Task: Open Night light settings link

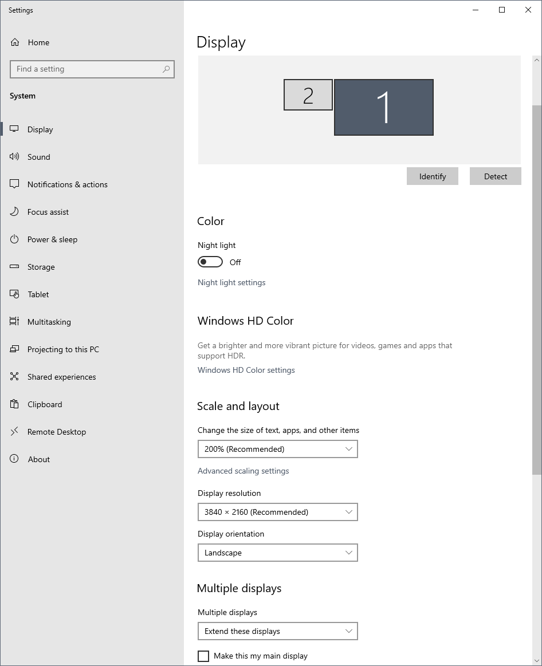Action: click(x=231, y=282)
